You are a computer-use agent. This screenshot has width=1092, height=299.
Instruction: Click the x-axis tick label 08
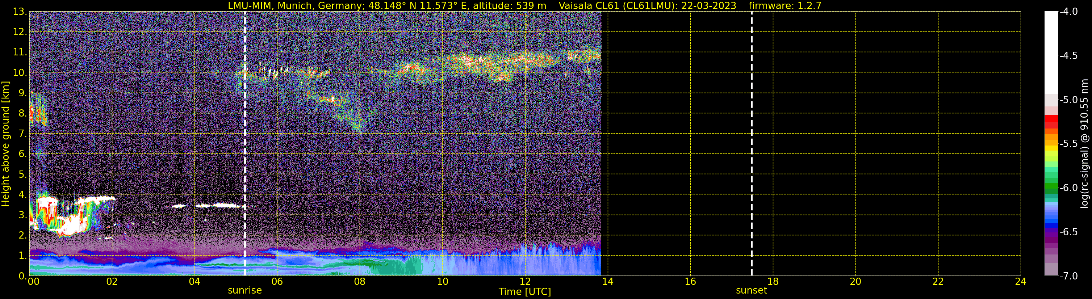coord(360,282)
